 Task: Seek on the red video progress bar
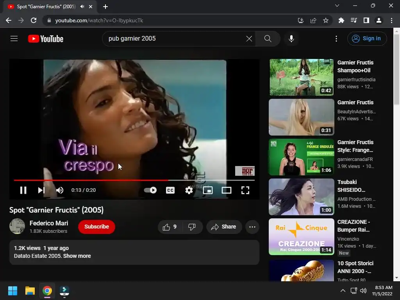[134, 180]
